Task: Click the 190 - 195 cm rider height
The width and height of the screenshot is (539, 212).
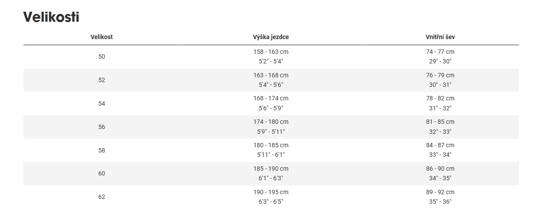Action: coord(271,192)
